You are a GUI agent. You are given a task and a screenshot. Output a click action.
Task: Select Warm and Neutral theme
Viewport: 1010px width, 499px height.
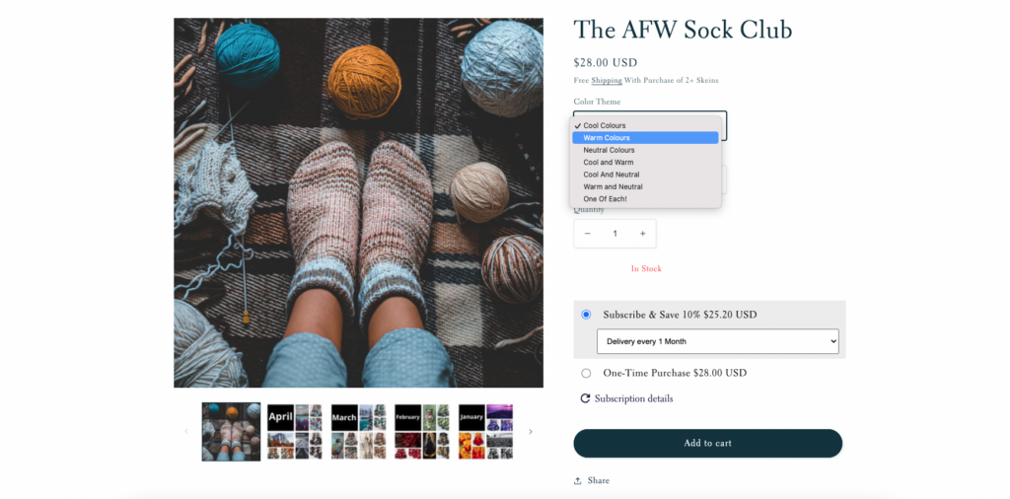[645, 186]
